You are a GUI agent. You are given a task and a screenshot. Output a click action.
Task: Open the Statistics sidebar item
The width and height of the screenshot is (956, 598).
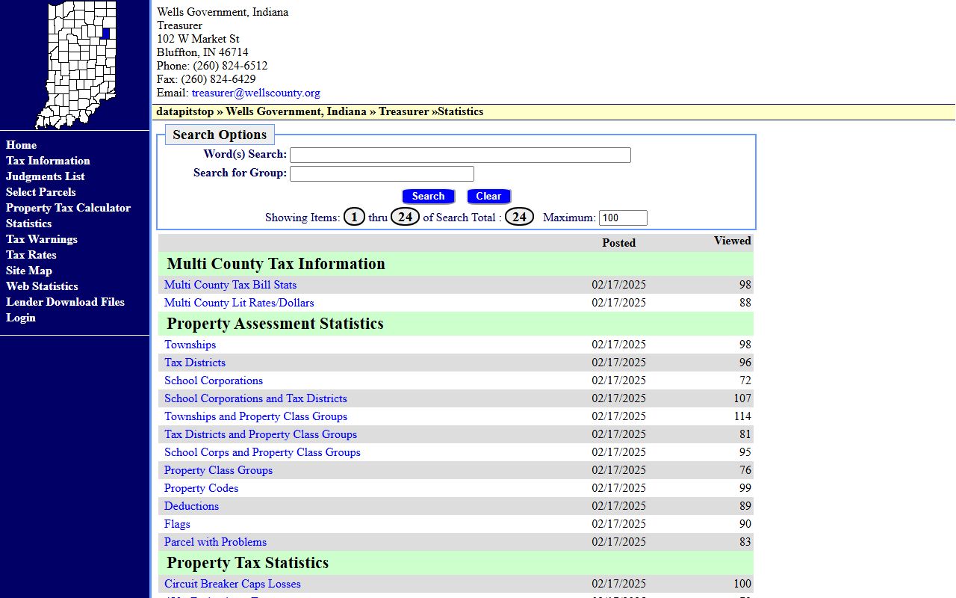point(28,224)
